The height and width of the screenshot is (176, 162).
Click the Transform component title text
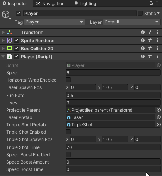32,33
